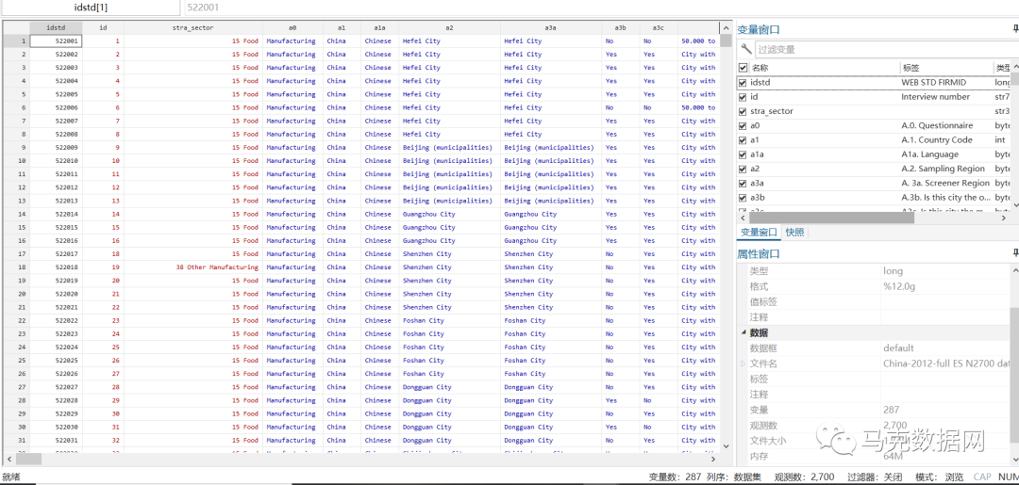The image size is (1019, 485).
Task: Click the data grid vertical scrollbar up arrow
Action: (x=726, y=28)
